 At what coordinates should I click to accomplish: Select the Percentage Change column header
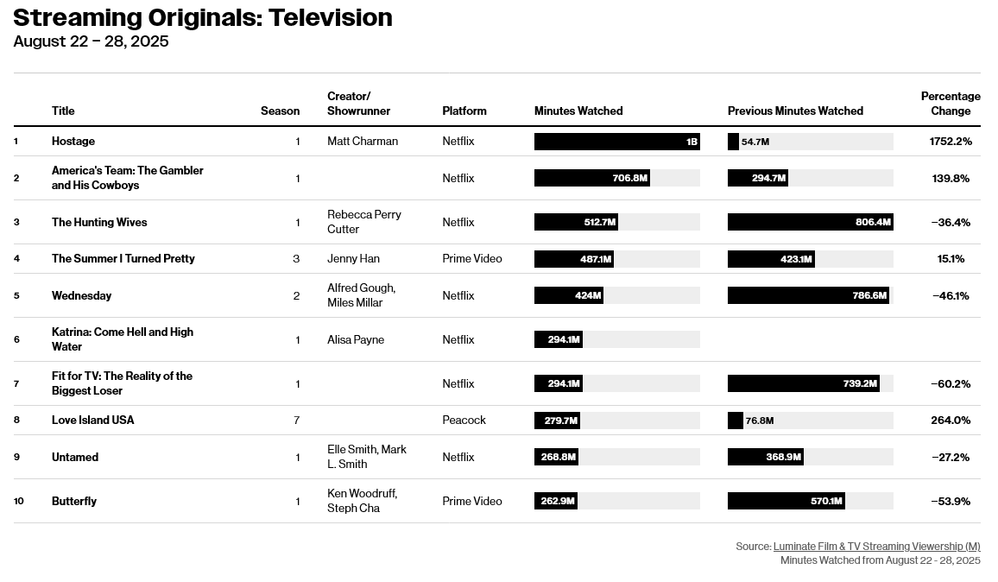click(951, 103)
